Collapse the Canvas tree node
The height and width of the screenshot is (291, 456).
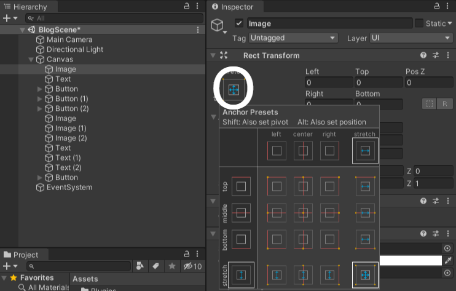point(31,60)
